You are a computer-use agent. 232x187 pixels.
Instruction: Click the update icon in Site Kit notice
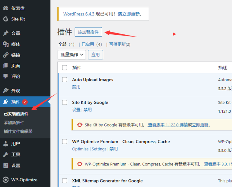80,125
